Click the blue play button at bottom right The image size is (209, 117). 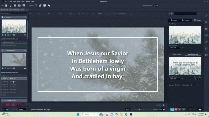(x=172, y=109)
